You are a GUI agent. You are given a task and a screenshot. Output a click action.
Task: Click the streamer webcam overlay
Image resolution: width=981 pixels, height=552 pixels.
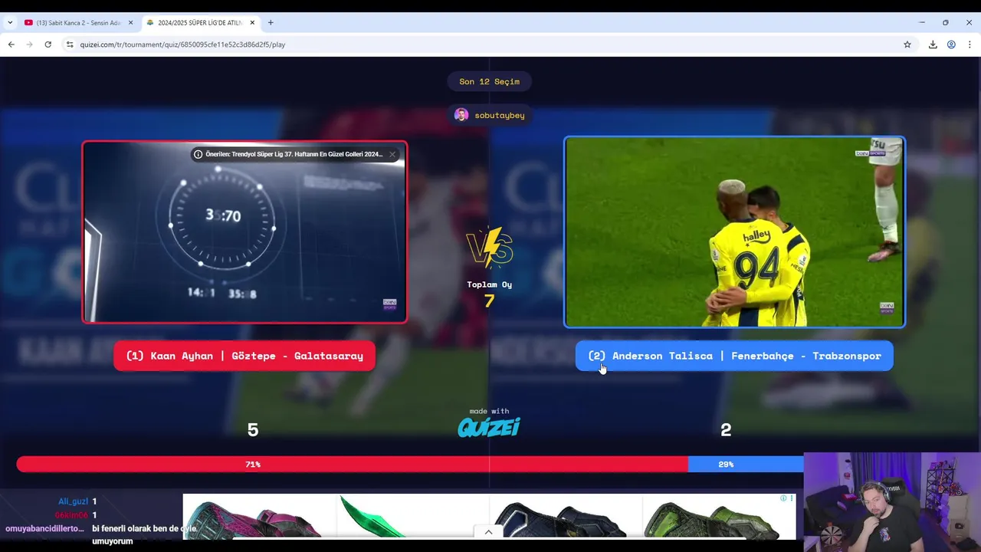(x=892, y=502)
